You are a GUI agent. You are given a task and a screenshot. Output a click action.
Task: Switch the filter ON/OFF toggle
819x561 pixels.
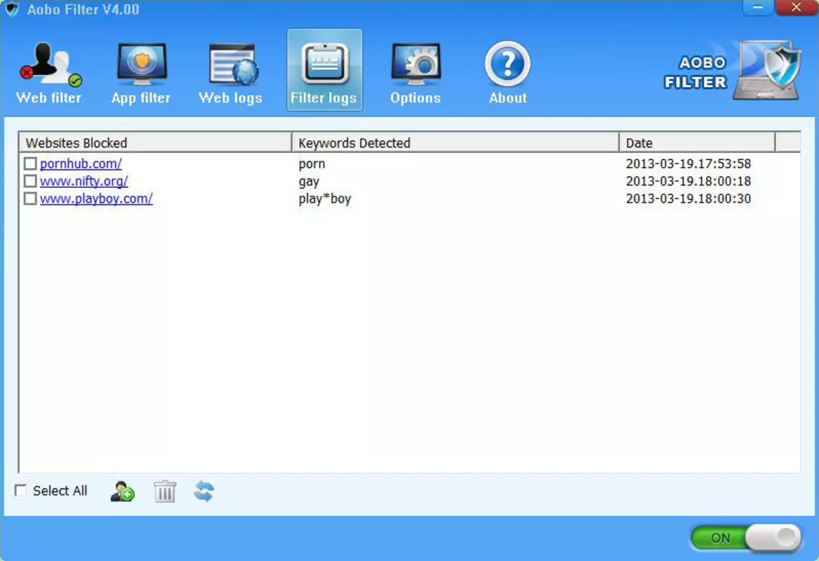coord(745,538)
